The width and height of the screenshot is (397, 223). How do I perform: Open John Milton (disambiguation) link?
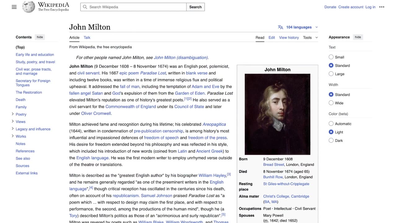[181, 58]
